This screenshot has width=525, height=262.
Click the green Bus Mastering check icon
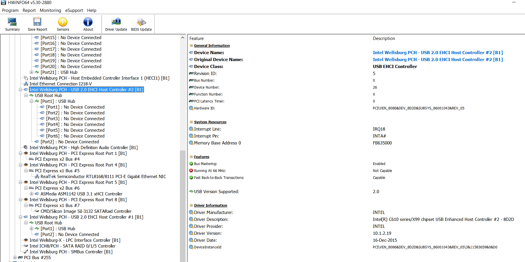click(191, 164)
